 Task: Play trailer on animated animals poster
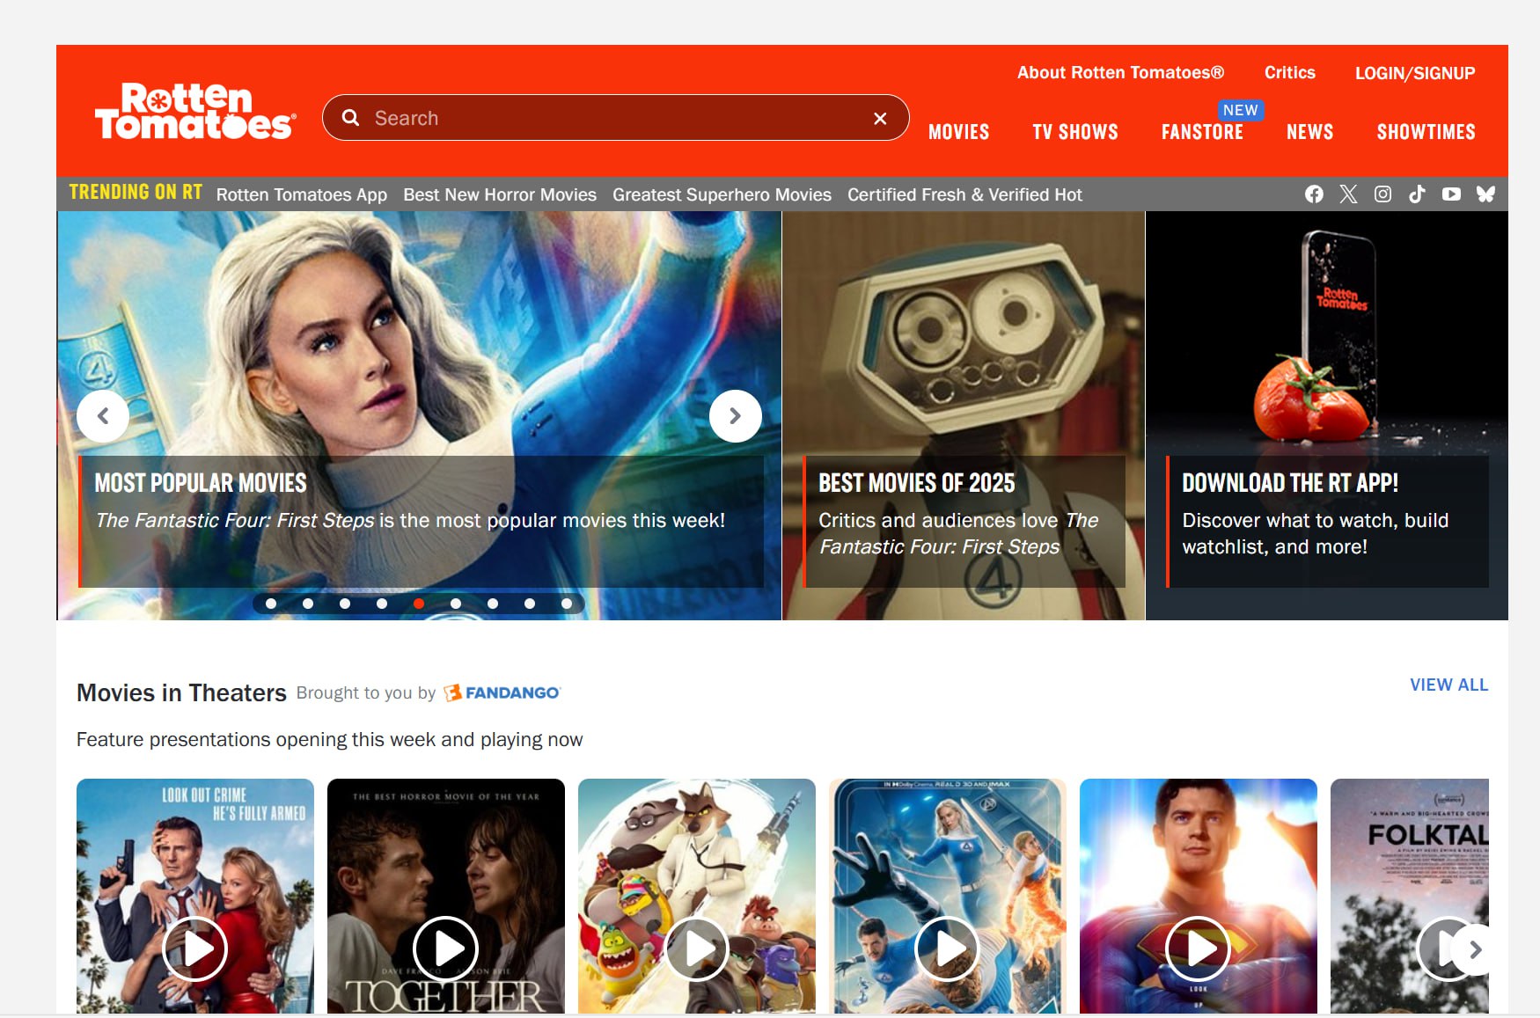[x=697, y=949]
